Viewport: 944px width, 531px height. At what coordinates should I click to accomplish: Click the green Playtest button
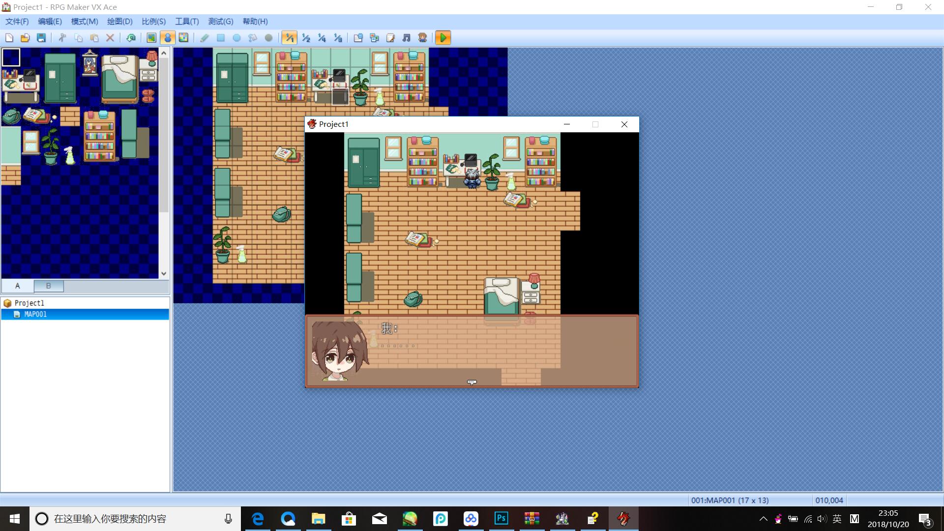click(x=443, y=38)
